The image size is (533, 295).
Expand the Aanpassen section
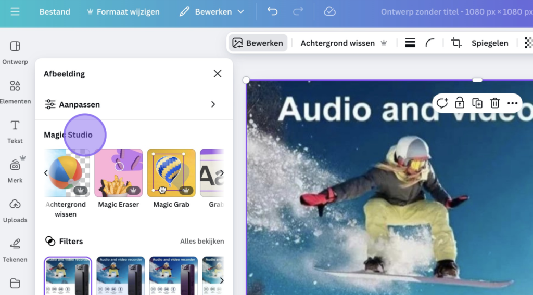click(134, 104)
